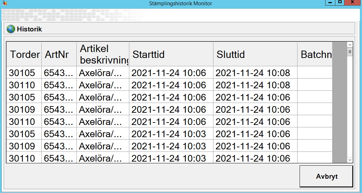
Task: Click the Artikel beskrivning column header
Action: point(103,54)
